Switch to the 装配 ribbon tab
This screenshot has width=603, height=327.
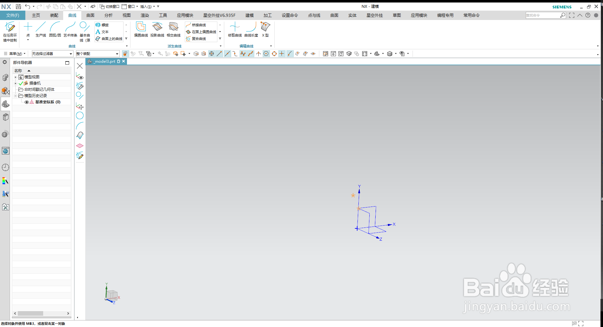[x=54, y=15]
